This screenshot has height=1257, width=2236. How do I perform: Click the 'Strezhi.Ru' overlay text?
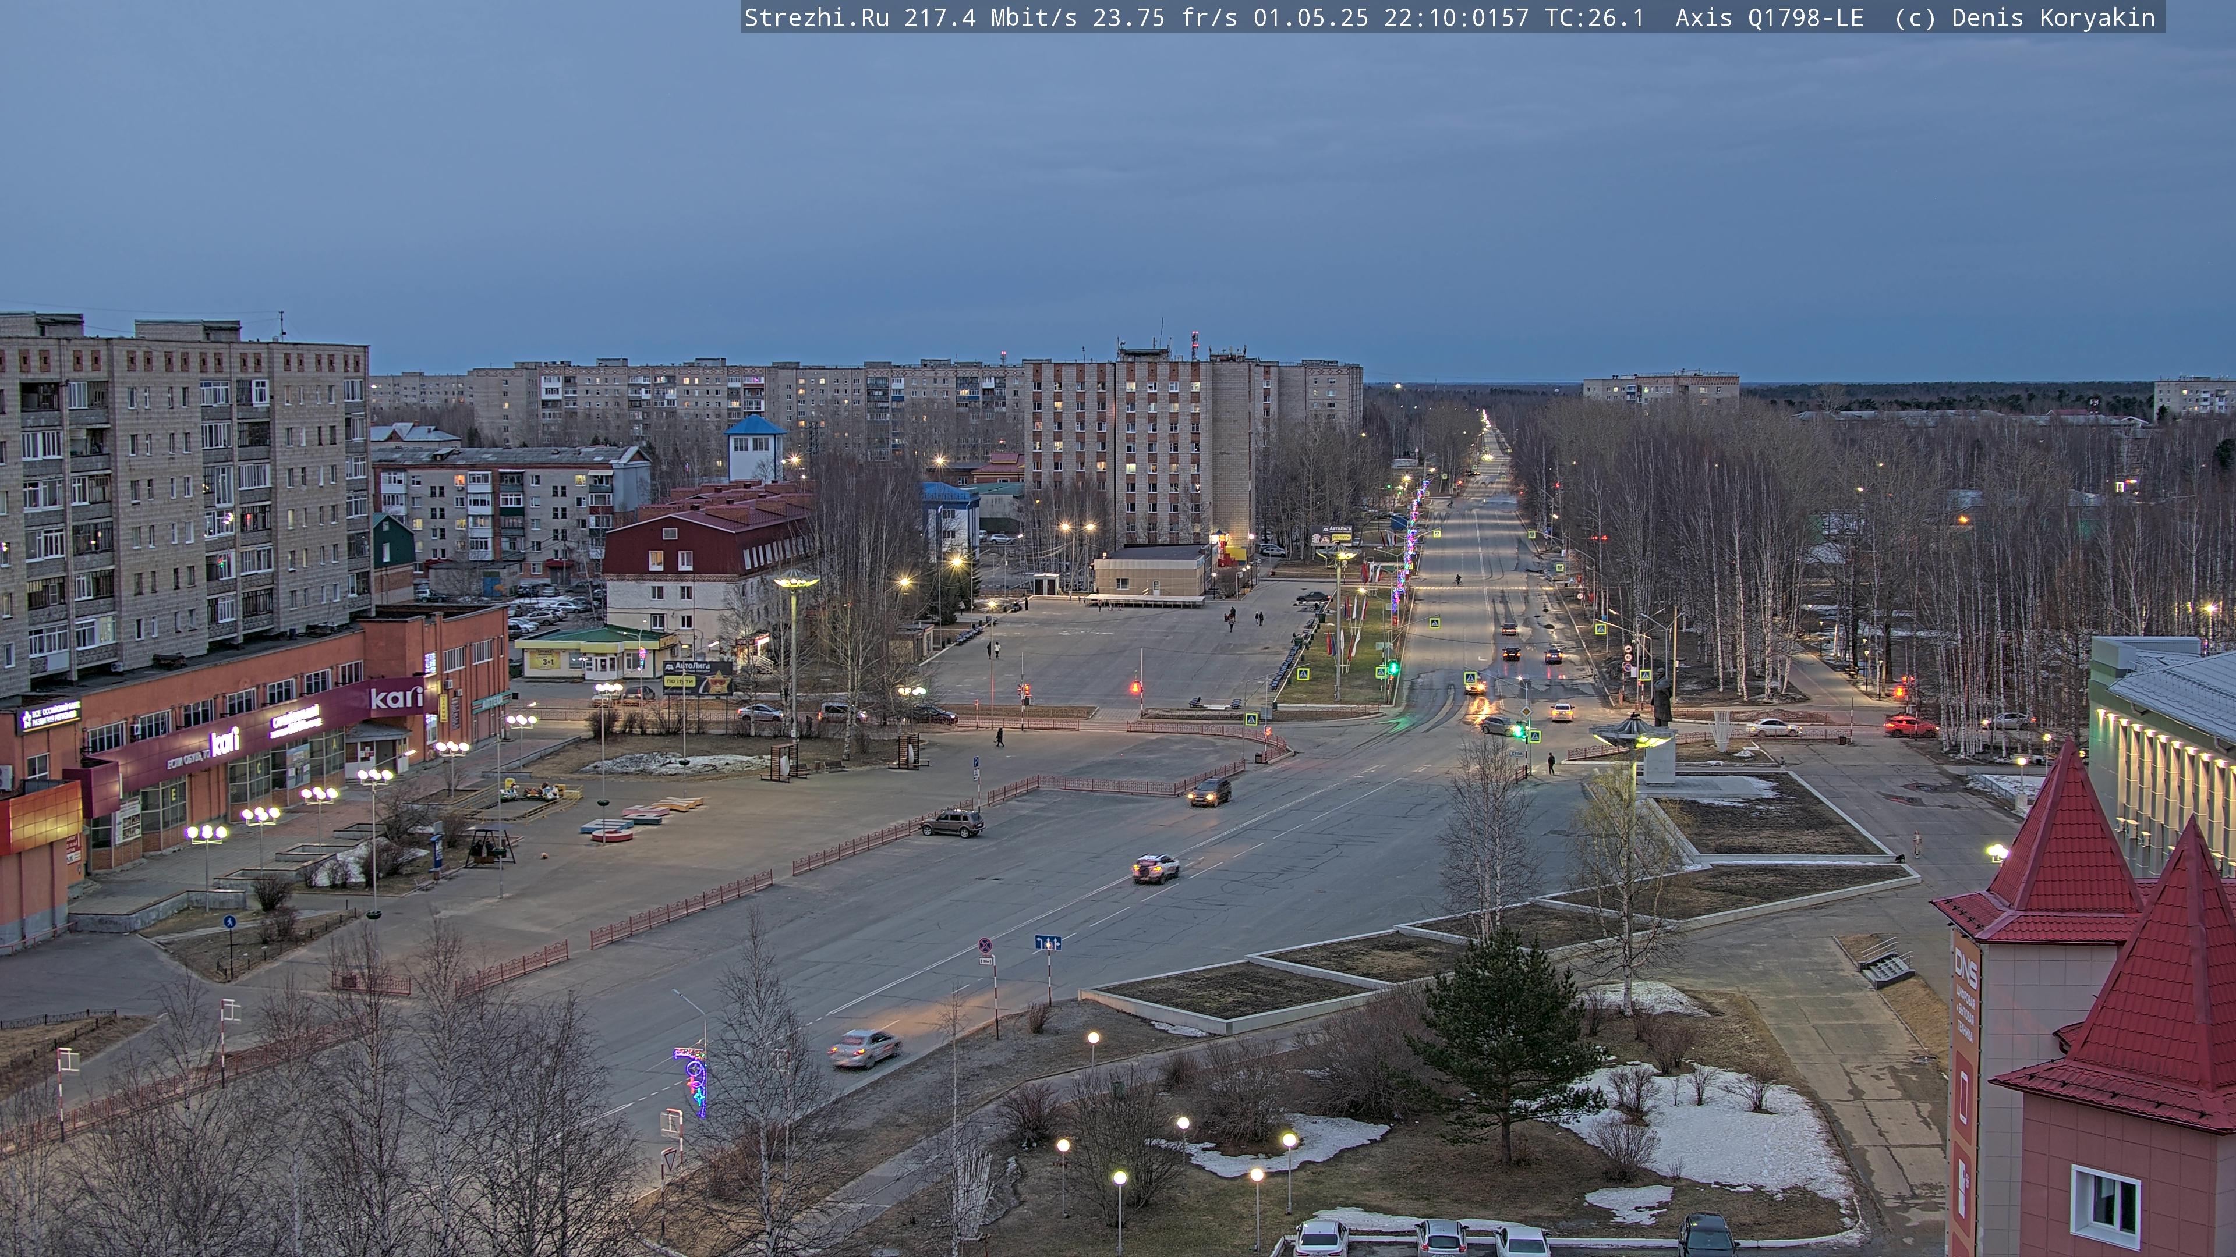click(817, 18)
